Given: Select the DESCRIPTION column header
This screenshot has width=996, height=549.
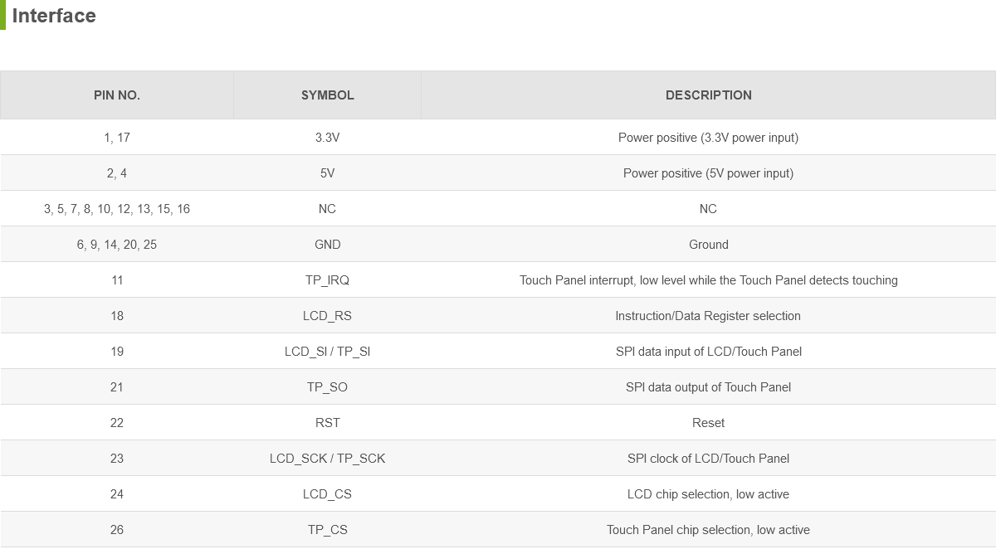Looking at the screenshot, I should click(x=708, y=95).
